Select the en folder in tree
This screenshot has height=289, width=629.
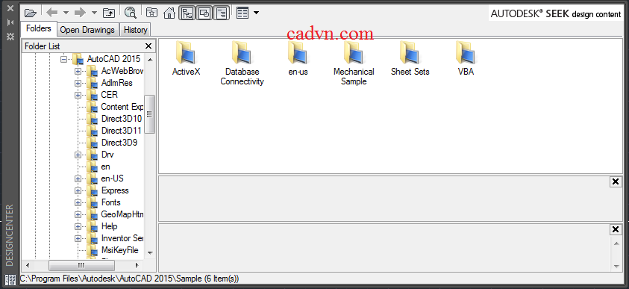tap(105, 167)
